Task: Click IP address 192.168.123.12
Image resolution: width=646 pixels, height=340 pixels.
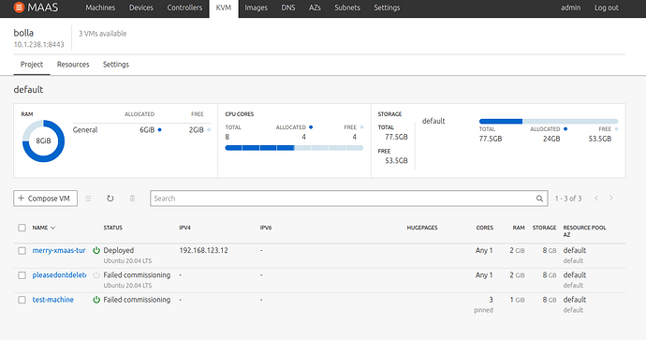Action: [x=203, y=251]
